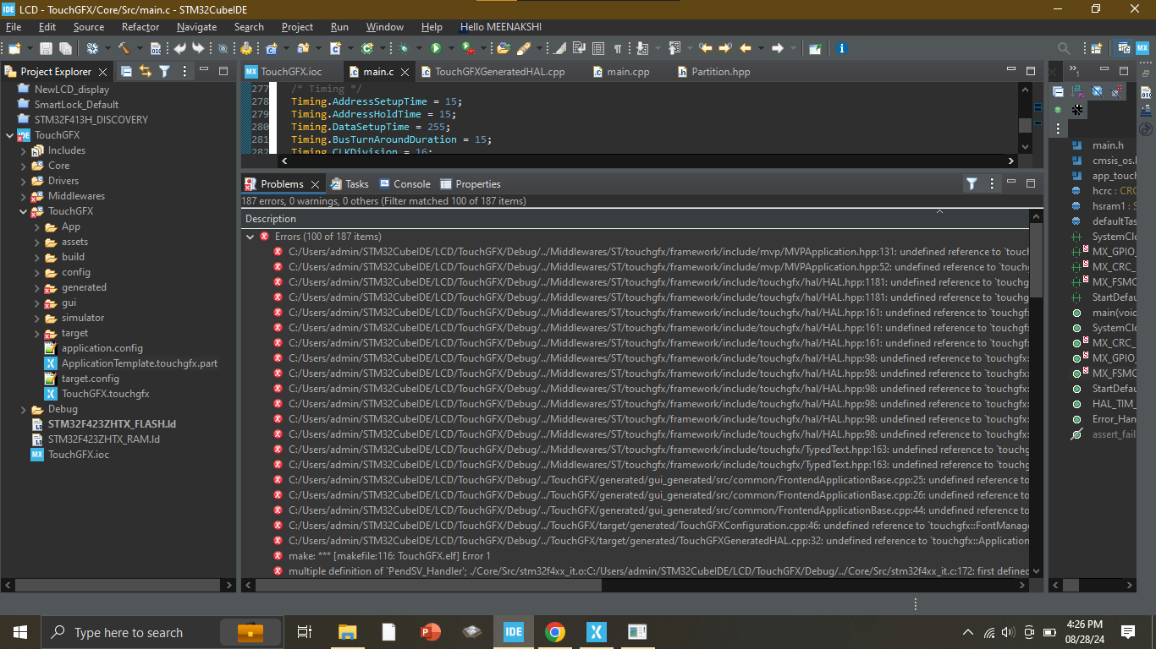
Task: Open Chrome from the taskbar
Action: [554, 631]
